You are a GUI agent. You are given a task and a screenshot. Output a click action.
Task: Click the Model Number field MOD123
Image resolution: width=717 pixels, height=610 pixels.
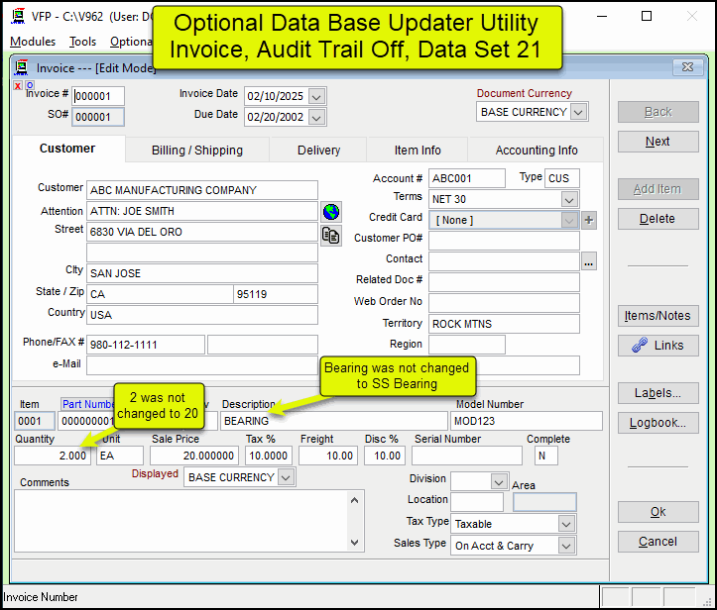pos(527,421)
